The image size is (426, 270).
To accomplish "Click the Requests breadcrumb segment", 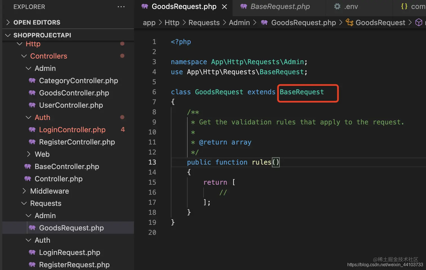I will point(204,23).
